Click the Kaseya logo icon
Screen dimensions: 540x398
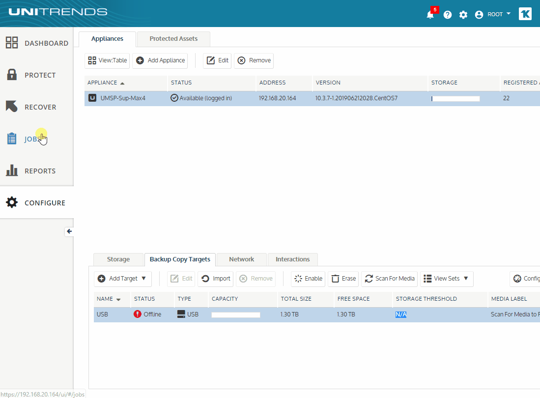pos(525,14)
